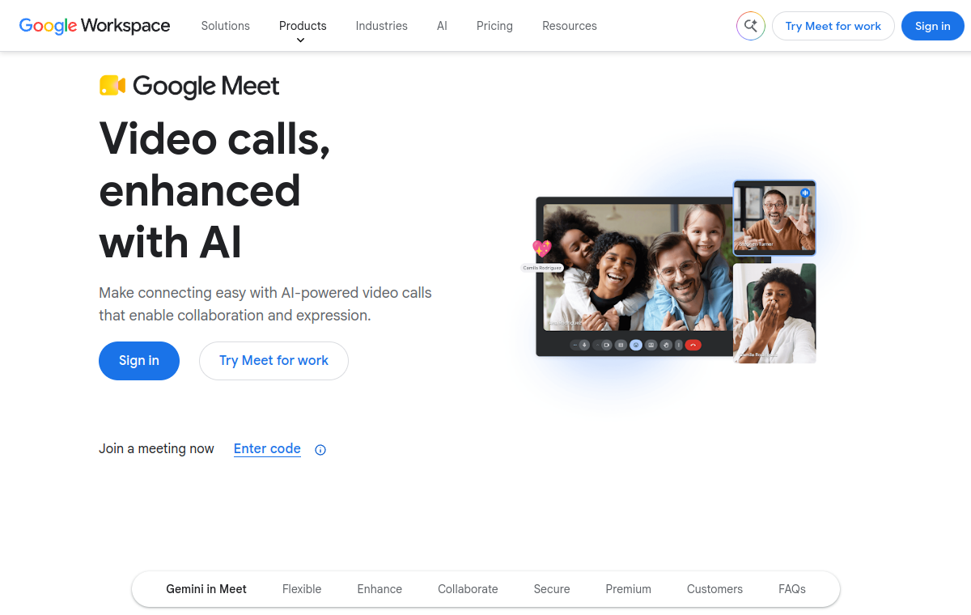Open the Premium tab
Viewport: 971px width, 615px height.
click(629, 589)
